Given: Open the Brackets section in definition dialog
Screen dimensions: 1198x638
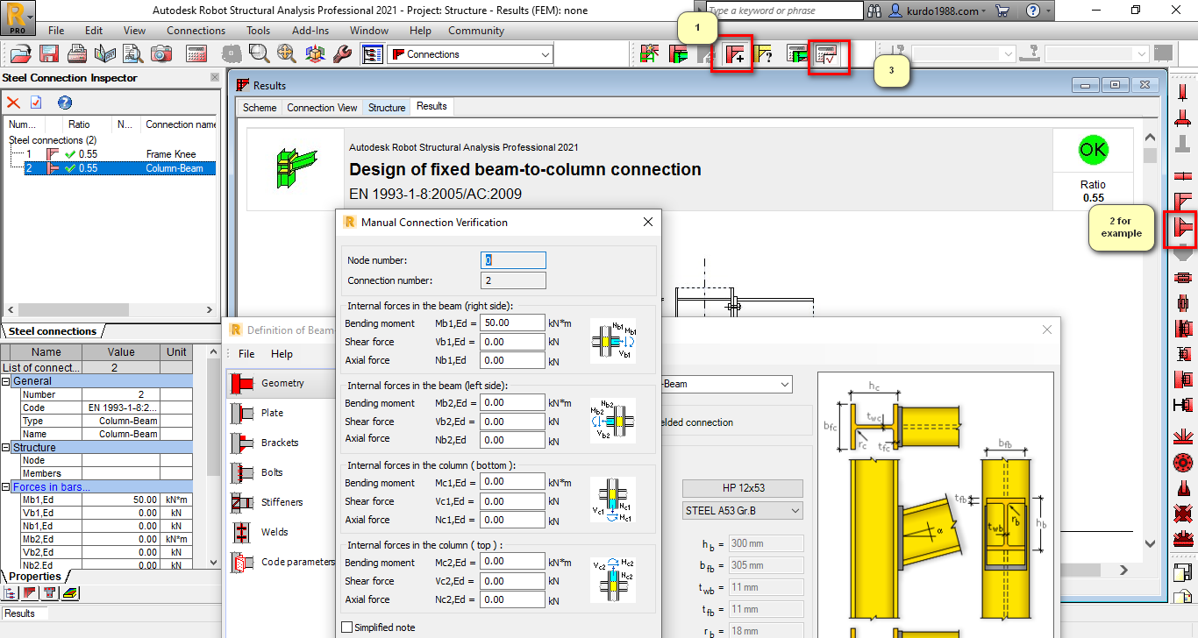Looking at the screenshot, I should click(280, 443).
